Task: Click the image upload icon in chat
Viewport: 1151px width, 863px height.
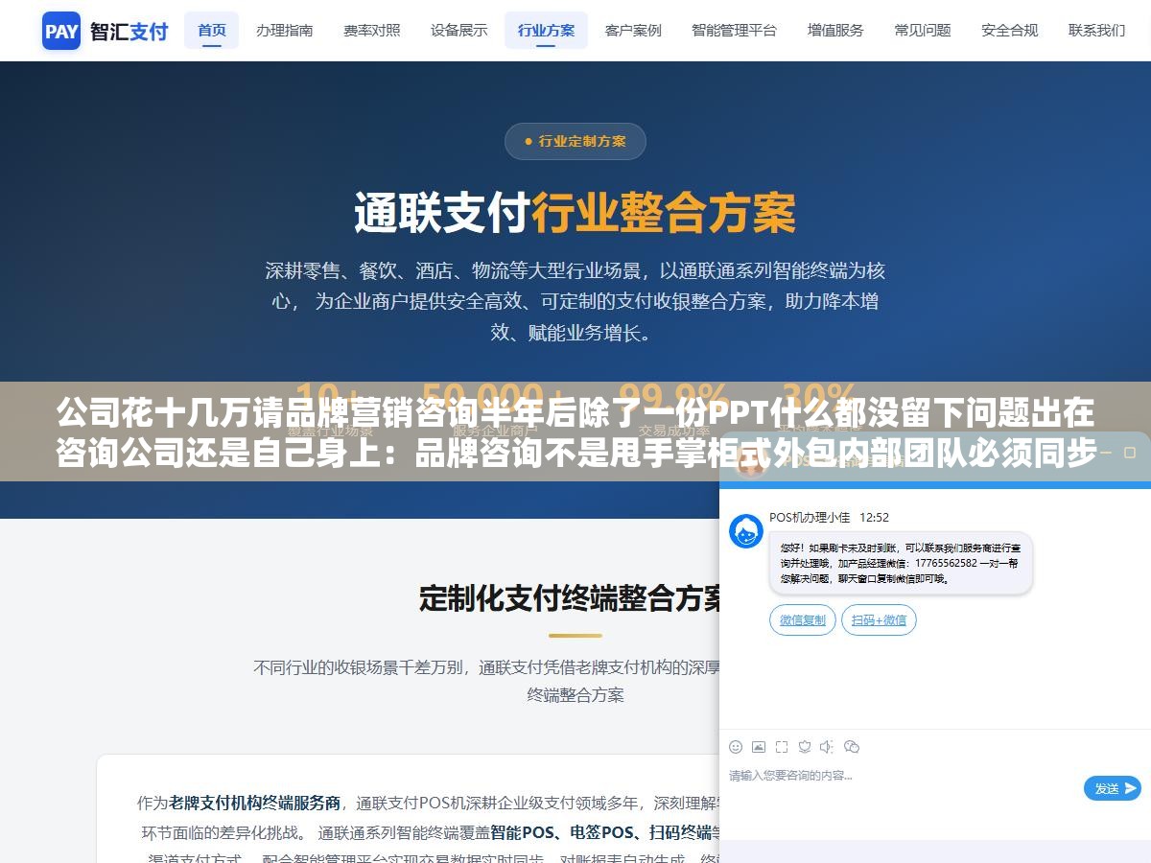Action: point(759,746)
